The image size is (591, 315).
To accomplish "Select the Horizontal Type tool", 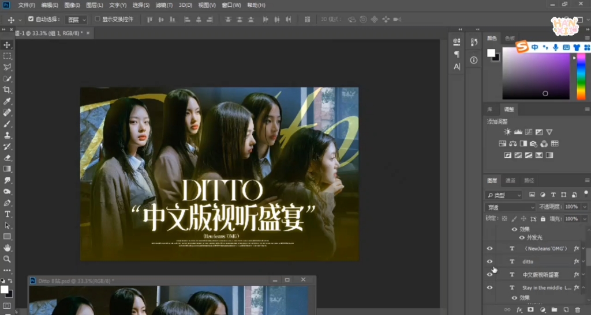I will click(7, 214).
